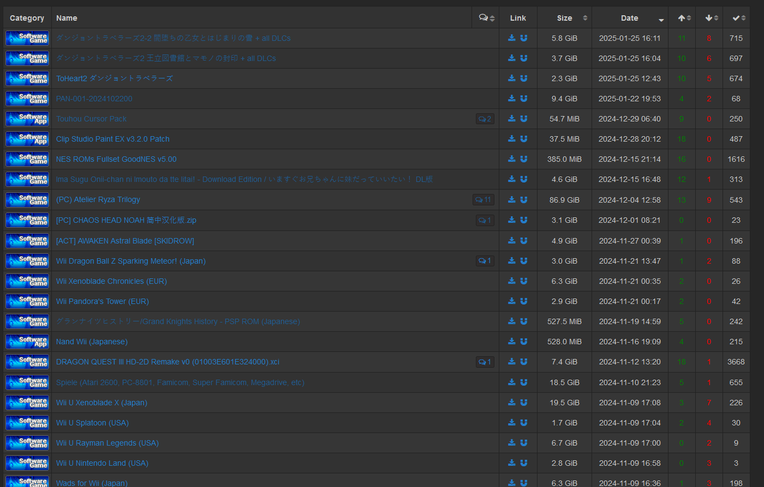Open the [ACT] AWAKEN Astral Blade [SKIDROW] link
764x487 pixels.
click(125, 241)
